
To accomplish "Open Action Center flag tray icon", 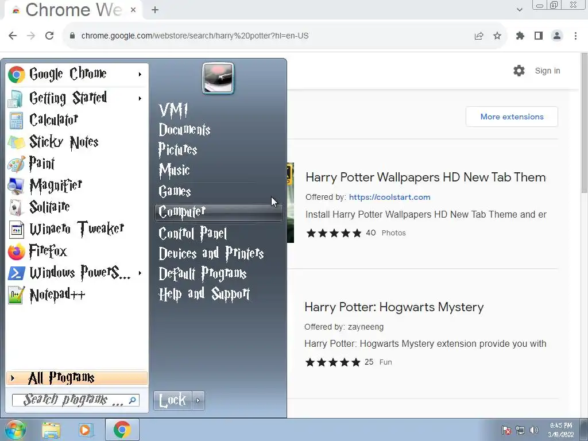I will pyautogui.click(x=506, y=430).
